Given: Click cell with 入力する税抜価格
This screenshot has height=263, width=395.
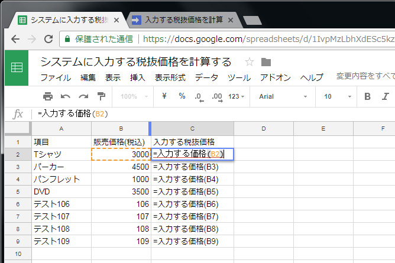Looking at the screenshot, I should click(x=192, y=142).
